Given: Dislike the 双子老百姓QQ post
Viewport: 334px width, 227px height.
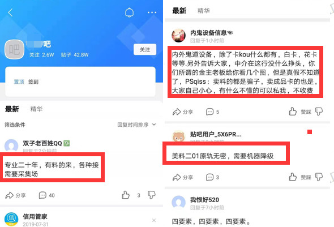Looking at the screenshot, I should coord(152,195).
